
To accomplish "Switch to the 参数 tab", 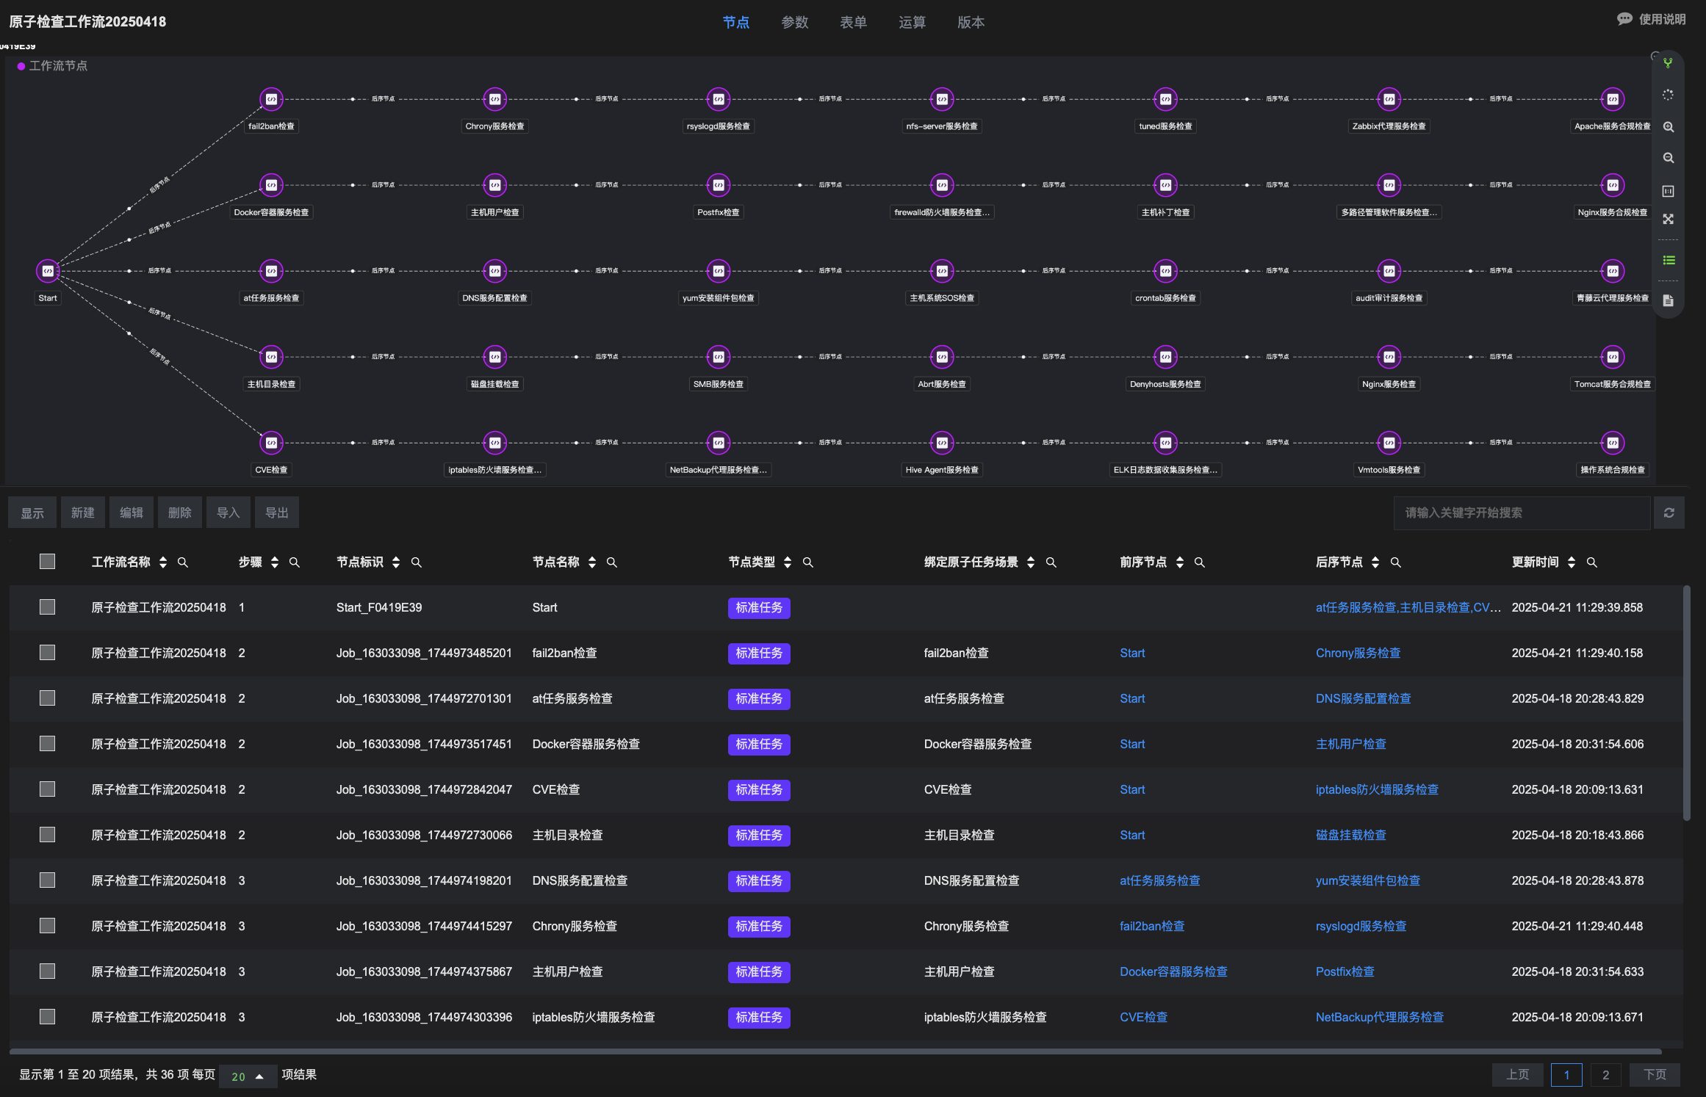I will coord(794,23).
